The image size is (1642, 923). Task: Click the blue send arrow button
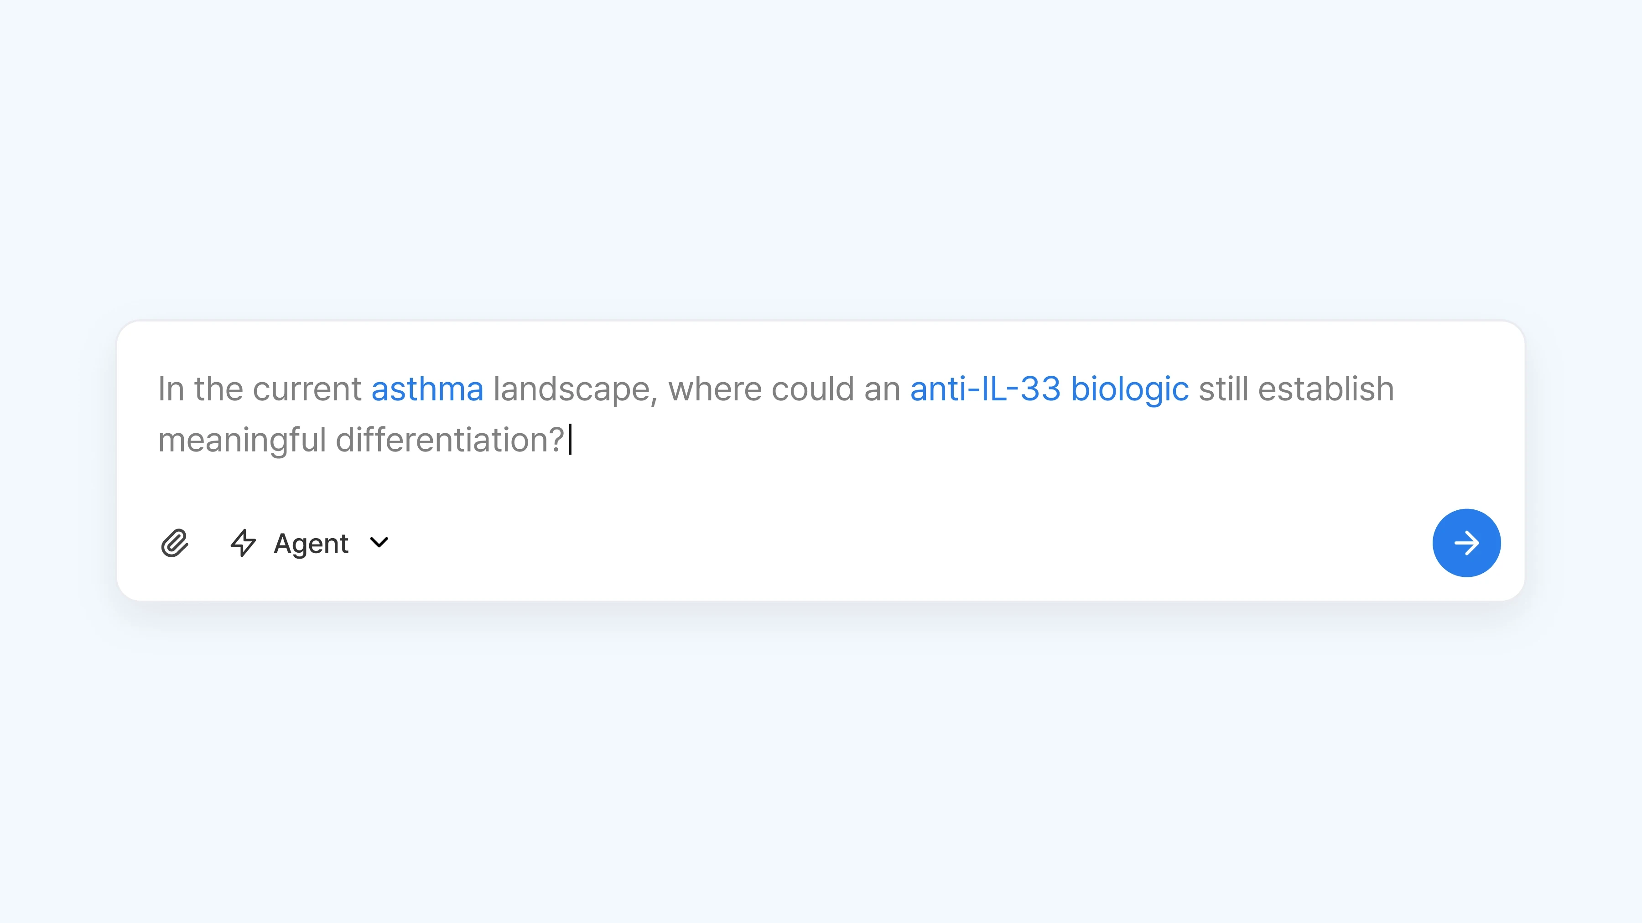1466,543
